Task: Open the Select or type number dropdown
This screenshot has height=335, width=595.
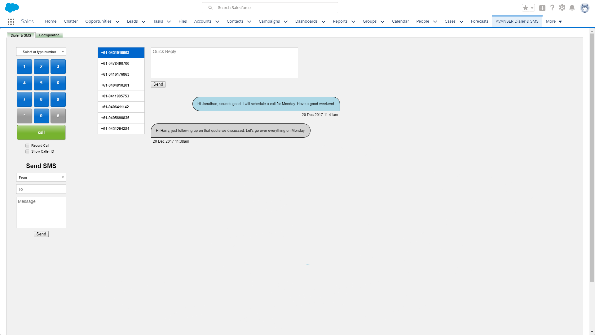Action: click(41, 51)
